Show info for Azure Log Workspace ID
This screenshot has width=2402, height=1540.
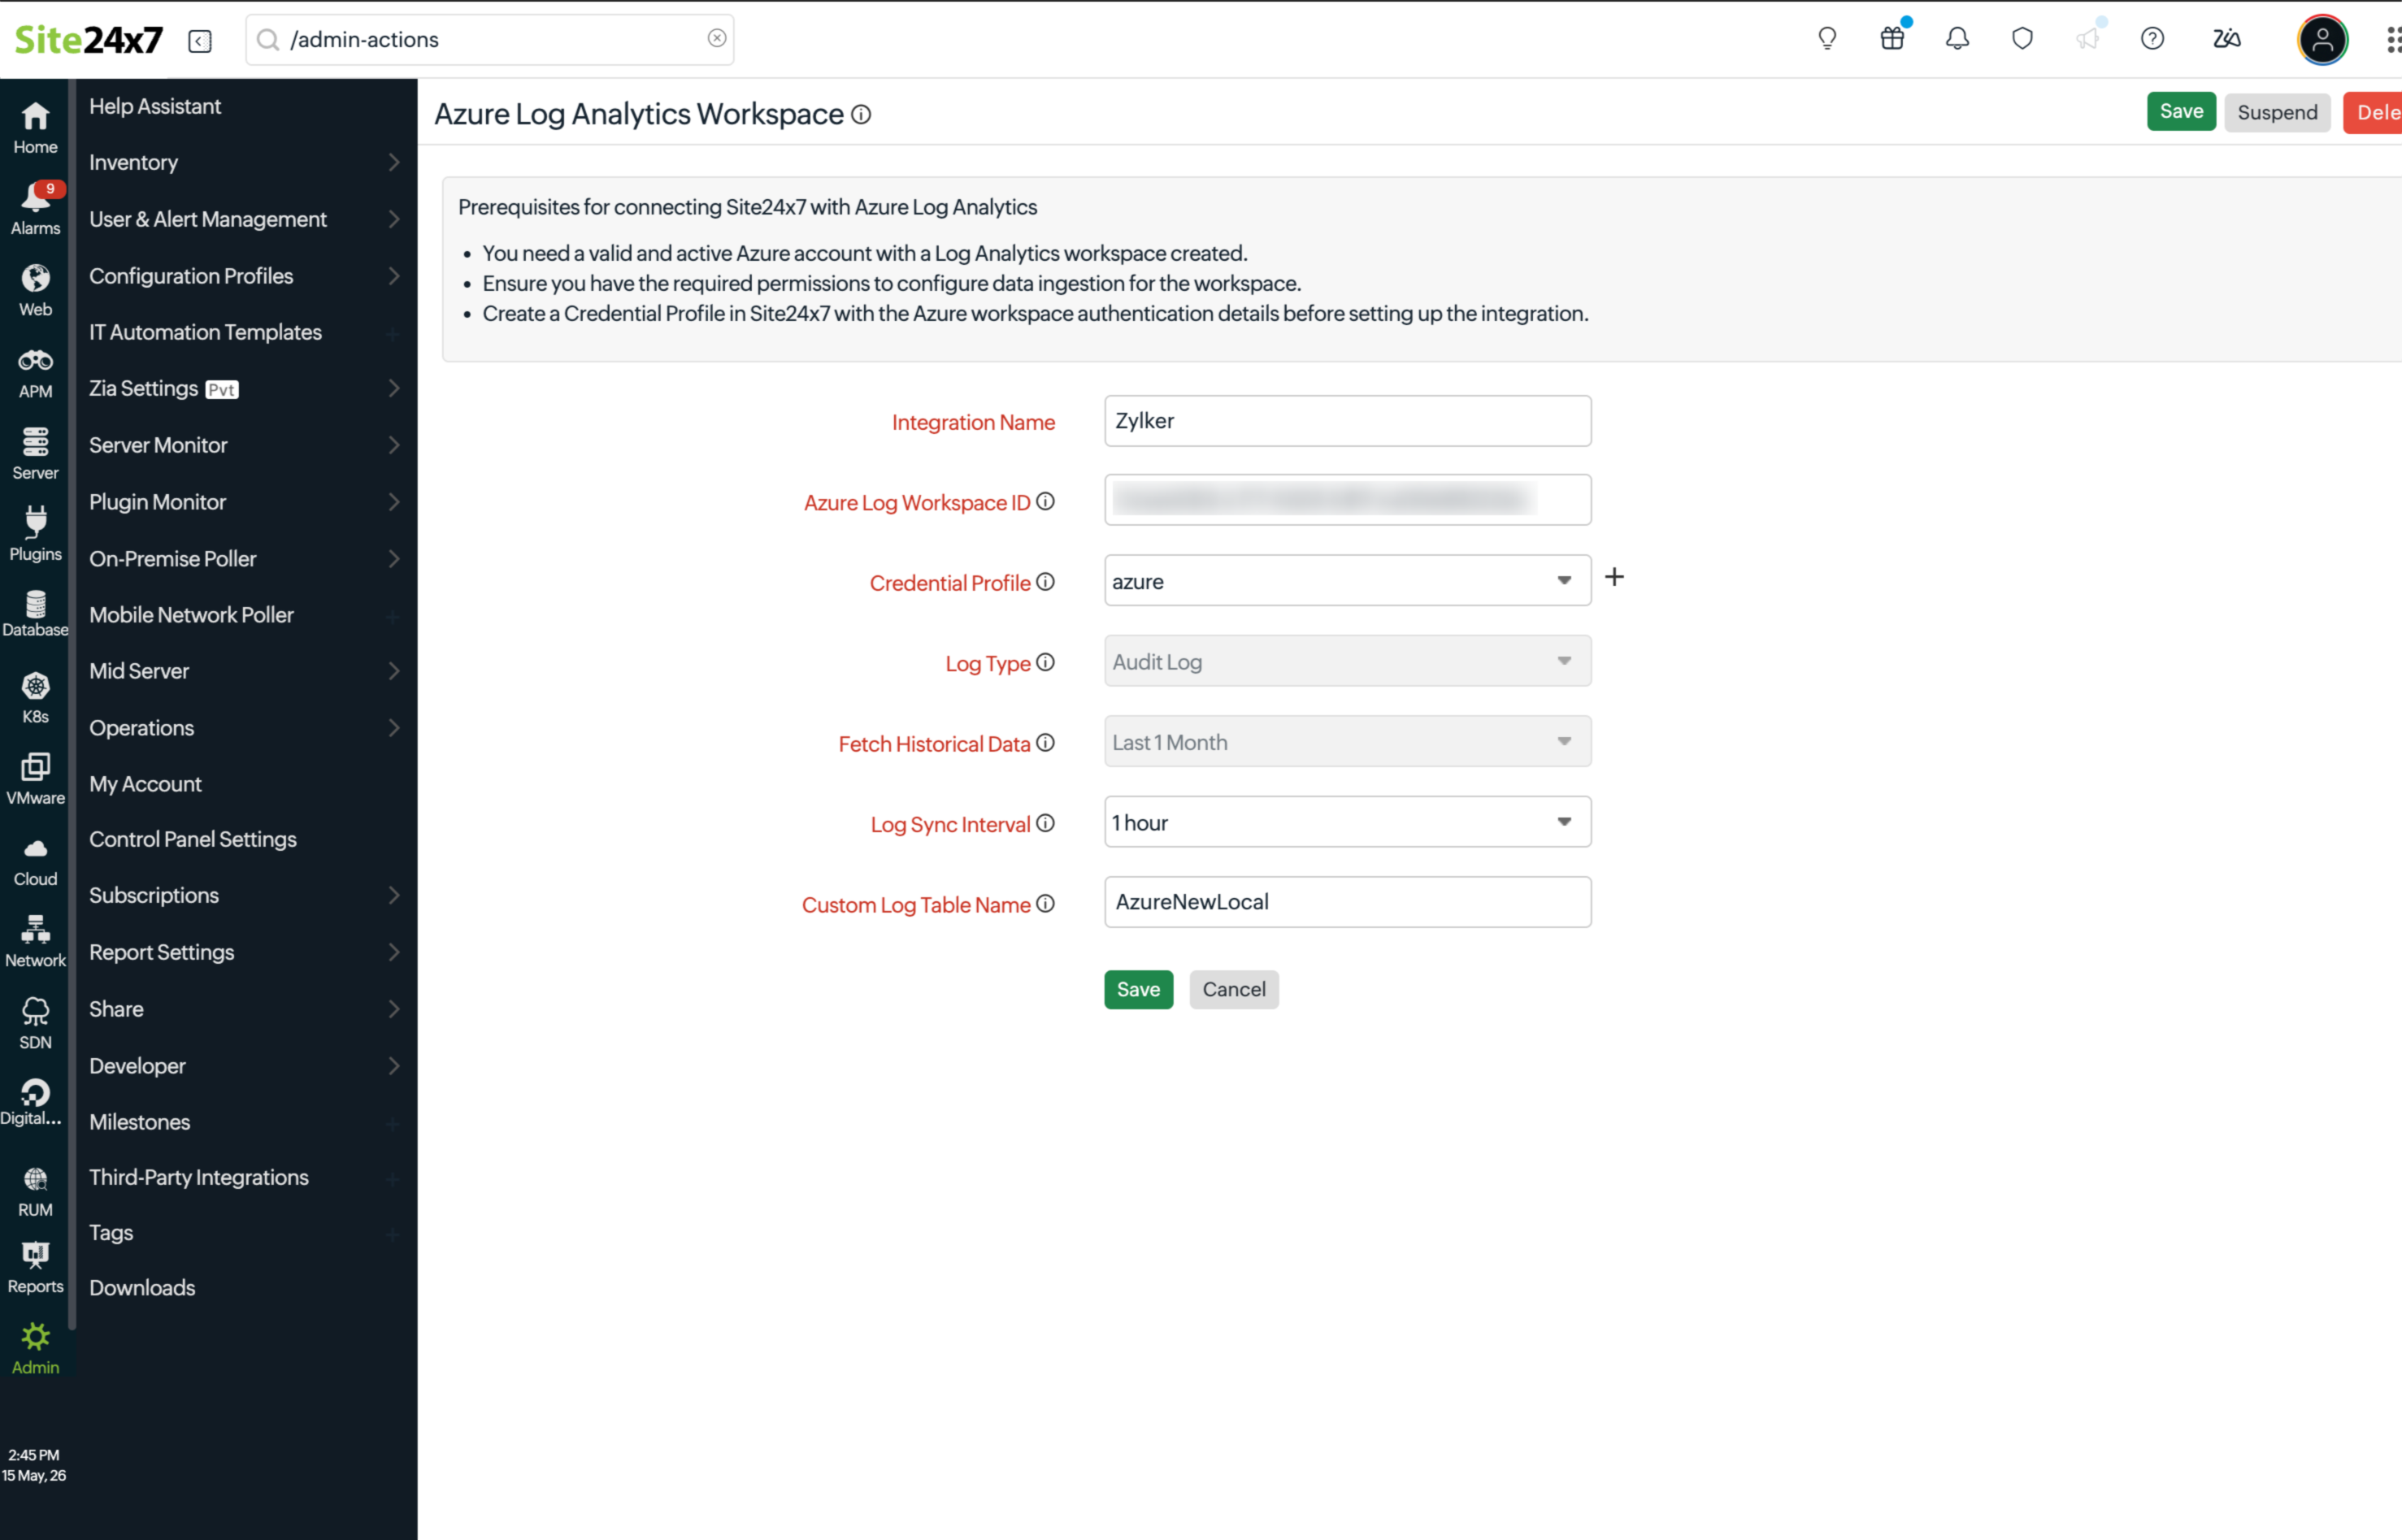point(1045,501)
